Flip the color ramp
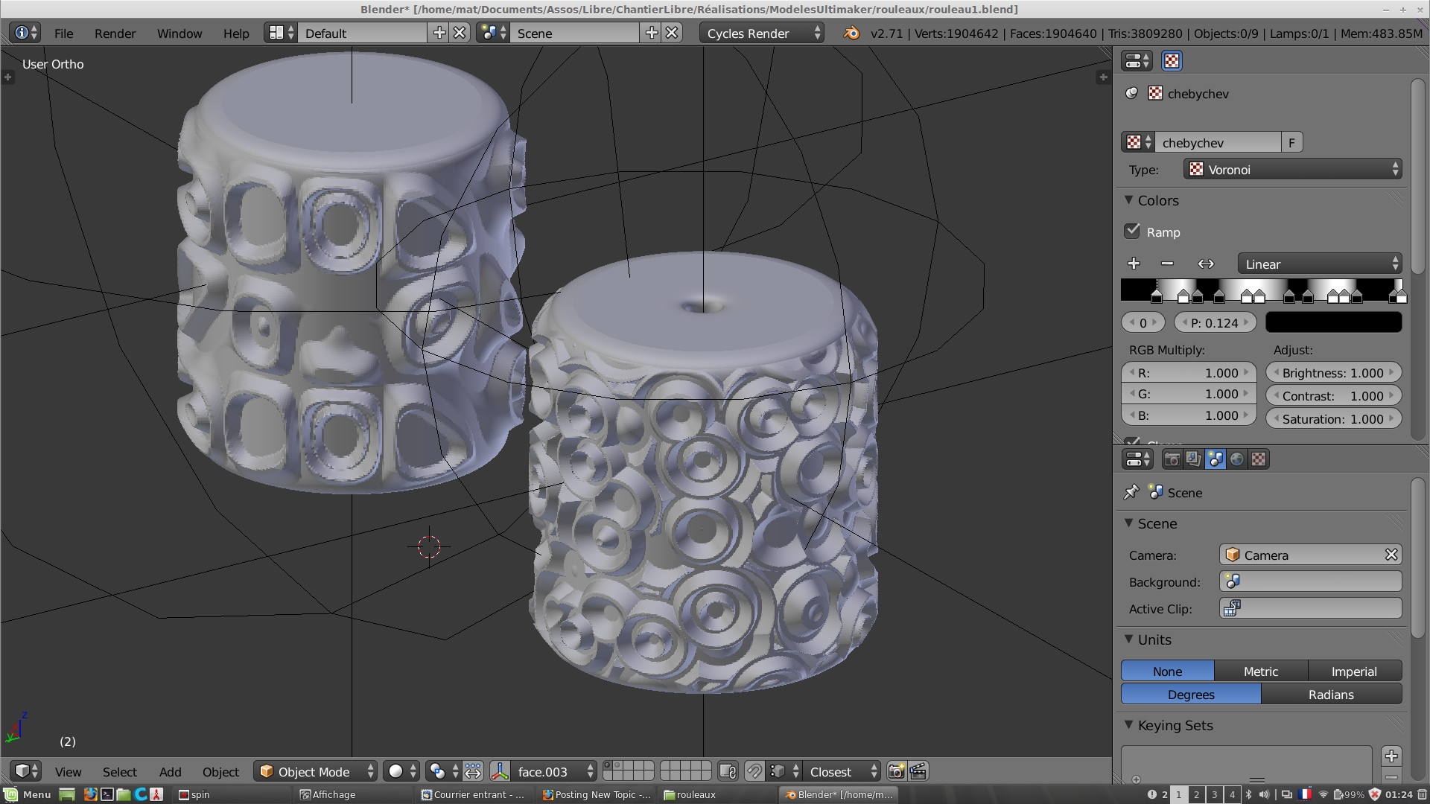Screen dimensions: 1430x804 (1206, 264)
